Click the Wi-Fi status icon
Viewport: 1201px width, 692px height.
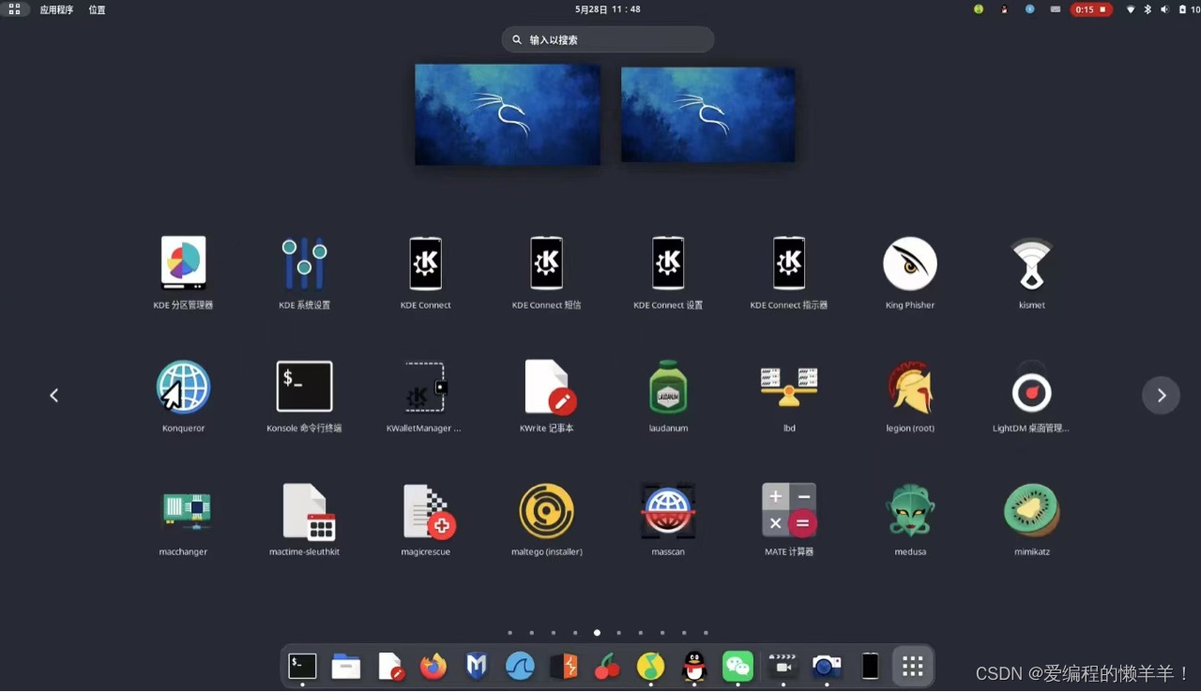[x=1131, y=9]
